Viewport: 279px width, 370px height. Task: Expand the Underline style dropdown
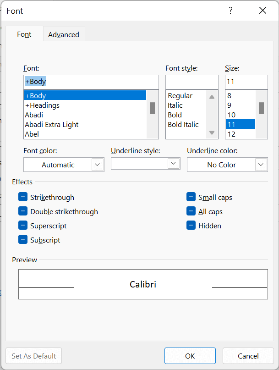173,163
